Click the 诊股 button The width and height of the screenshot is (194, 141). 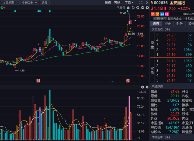tap(45, 2)
